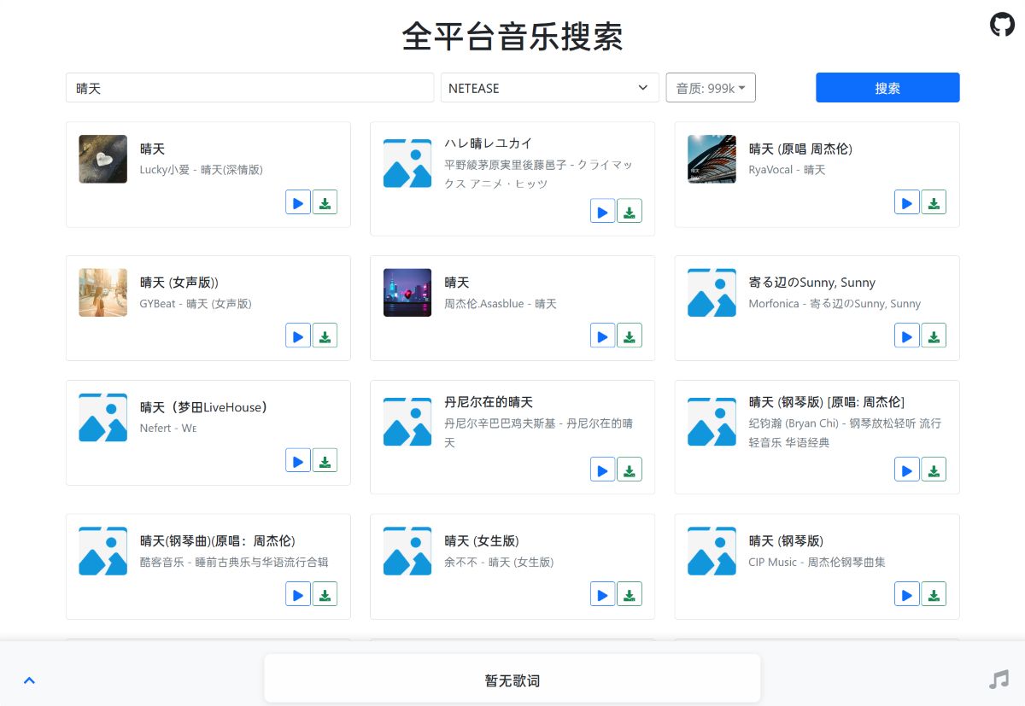This screenshot has width=1025, height=706.
Task: Play 丹尼尔在的晴天
Action: (603, 470)
